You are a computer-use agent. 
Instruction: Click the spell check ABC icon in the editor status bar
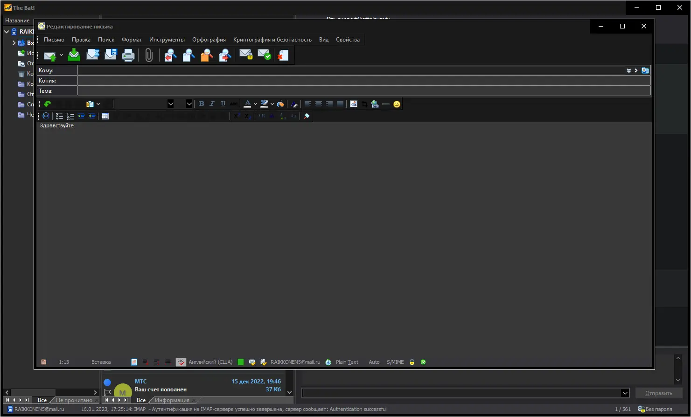click(181, 362)
